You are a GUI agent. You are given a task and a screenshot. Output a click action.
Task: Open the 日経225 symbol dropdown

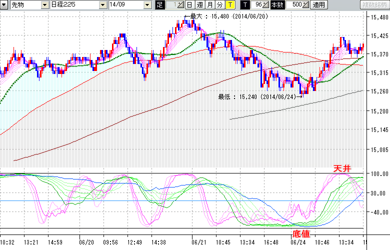(104, 5)
